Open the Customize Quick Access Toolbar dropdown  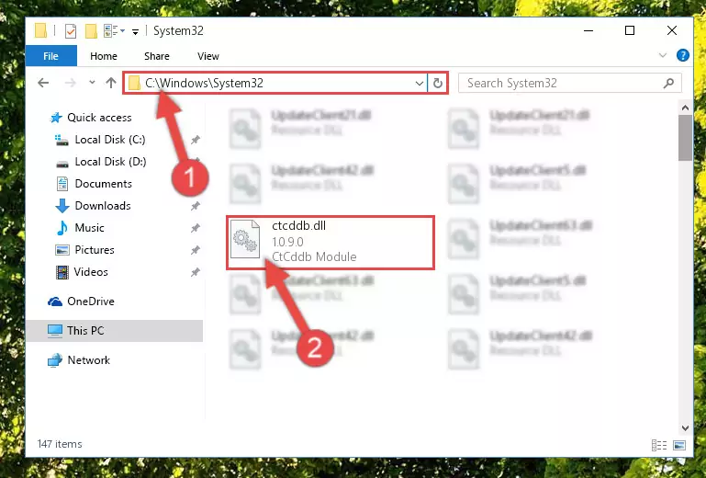tap(135, 31)
